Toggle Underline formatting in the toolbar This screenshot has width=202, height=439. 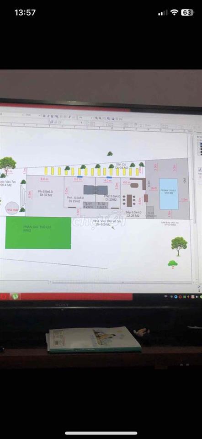[51, 116]
